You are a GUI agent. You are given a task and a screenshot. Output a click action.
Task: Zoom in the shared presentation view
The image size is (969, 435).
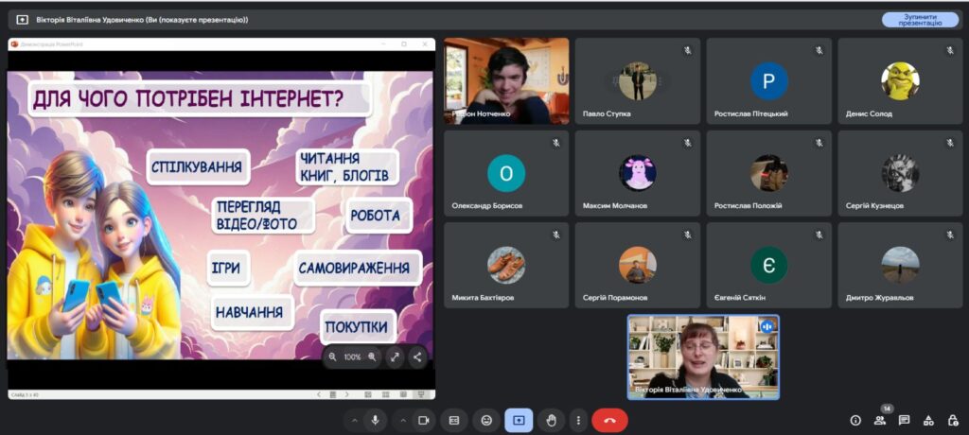372,357
